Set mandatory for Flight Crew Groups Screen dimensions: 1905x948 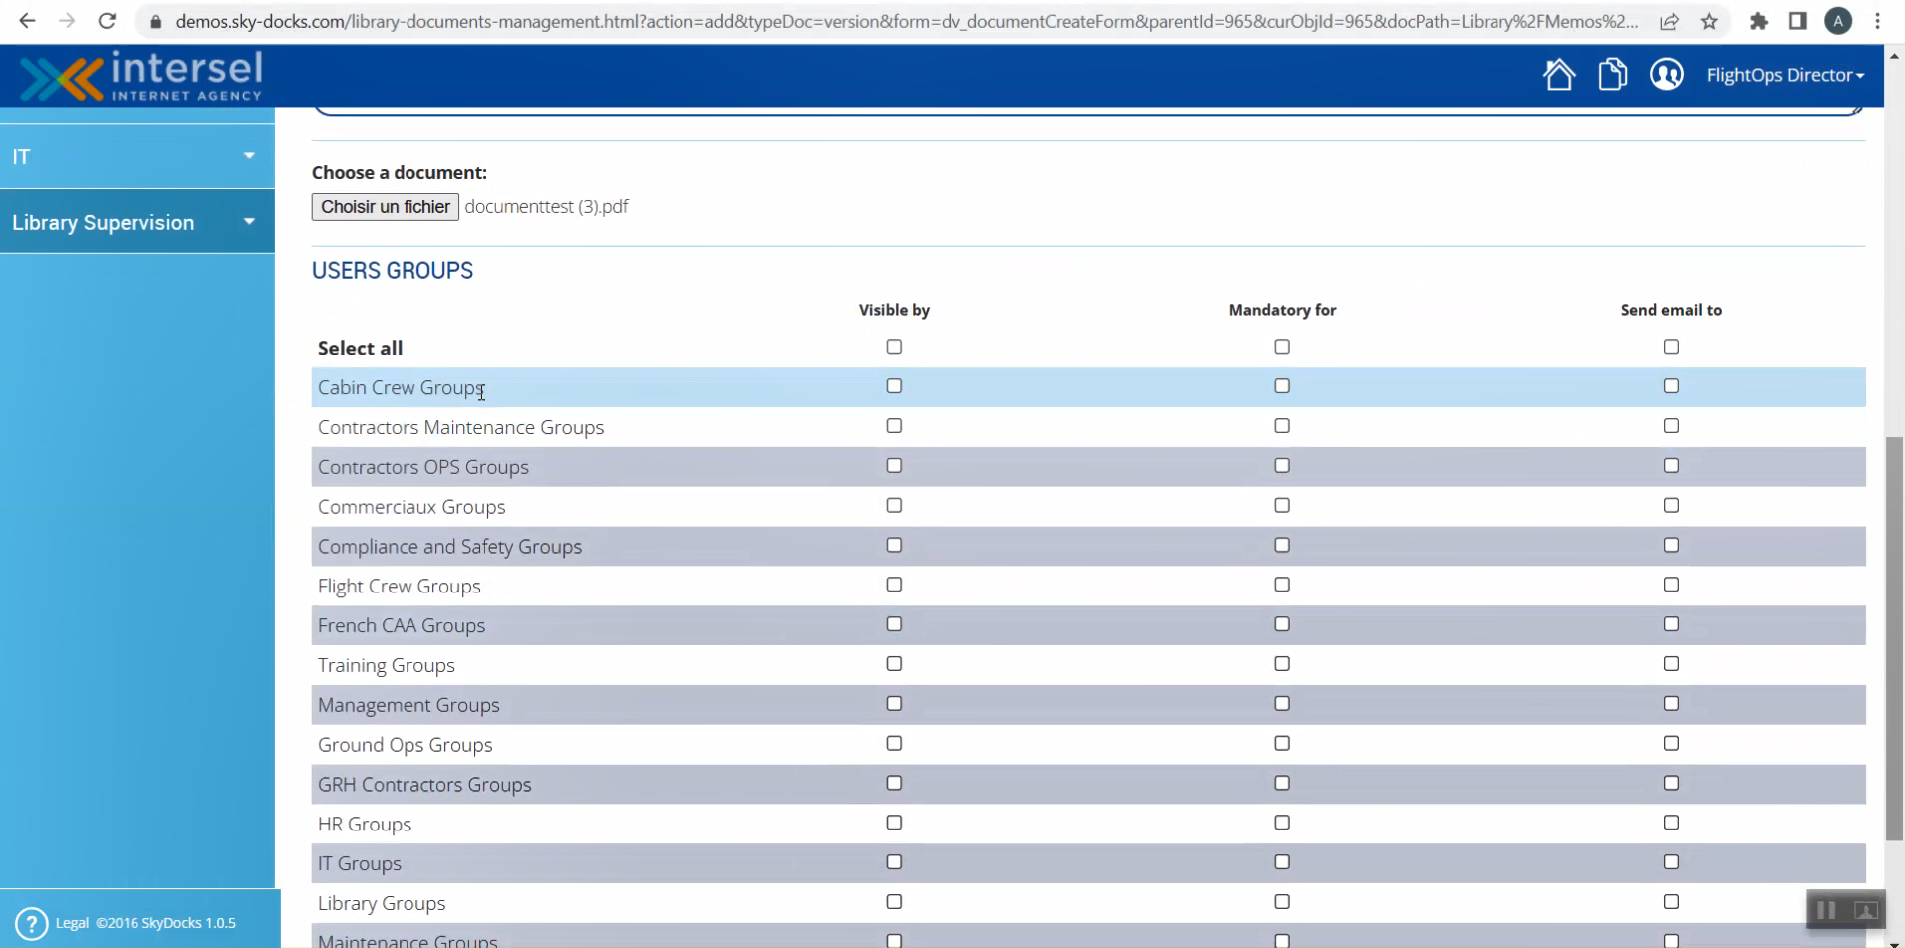pos(1282,585)
